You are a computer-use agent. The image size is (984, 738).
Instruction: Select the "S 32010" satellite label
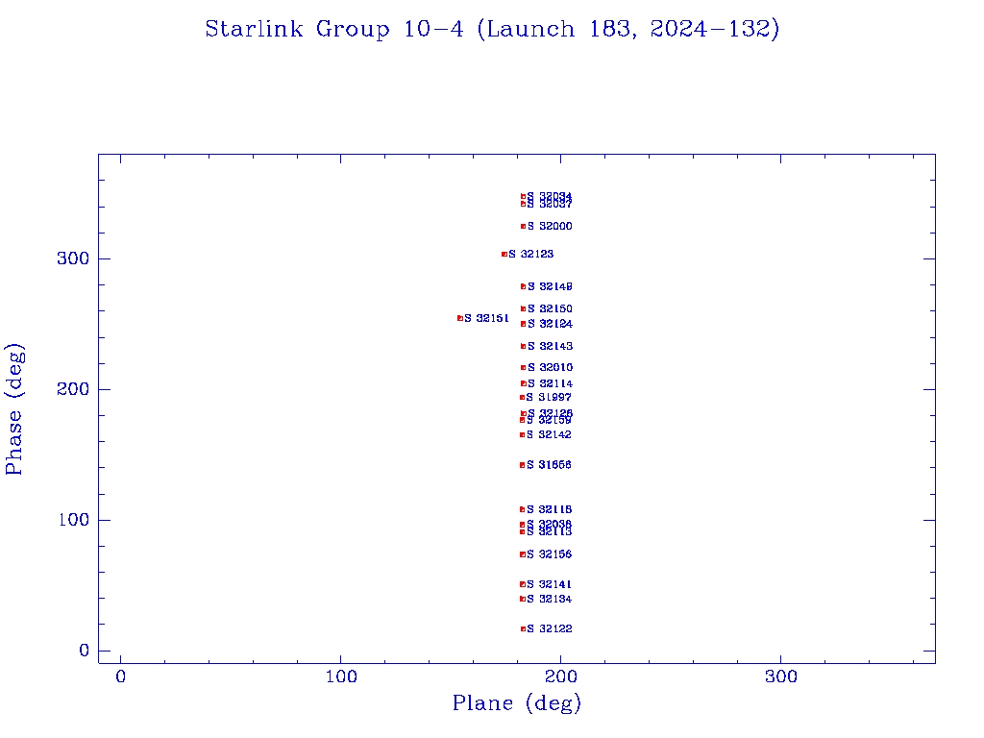[550, 368]
